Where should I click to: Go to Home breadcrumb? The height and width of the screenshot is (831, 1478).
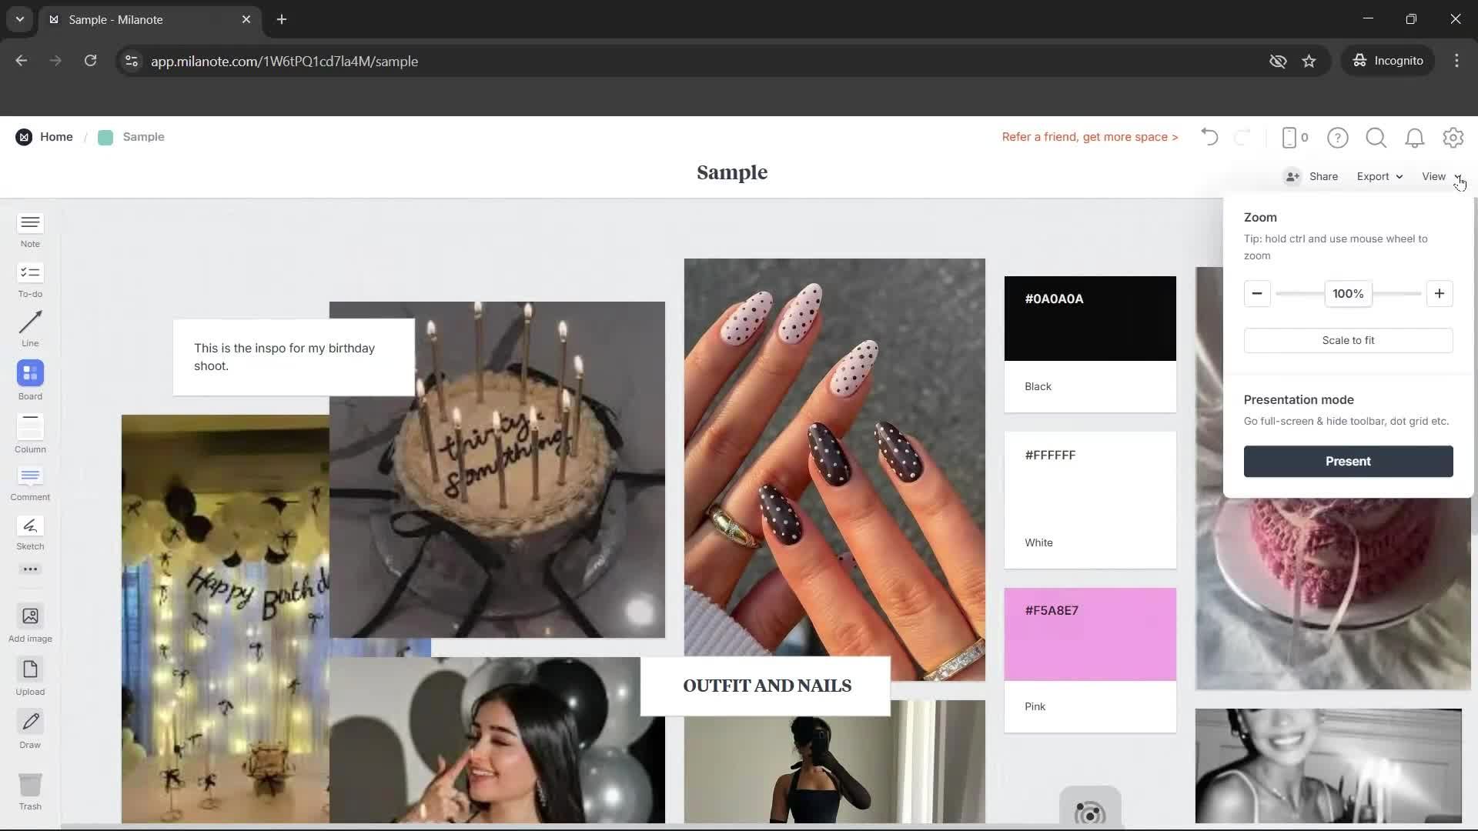pos(55,137)
